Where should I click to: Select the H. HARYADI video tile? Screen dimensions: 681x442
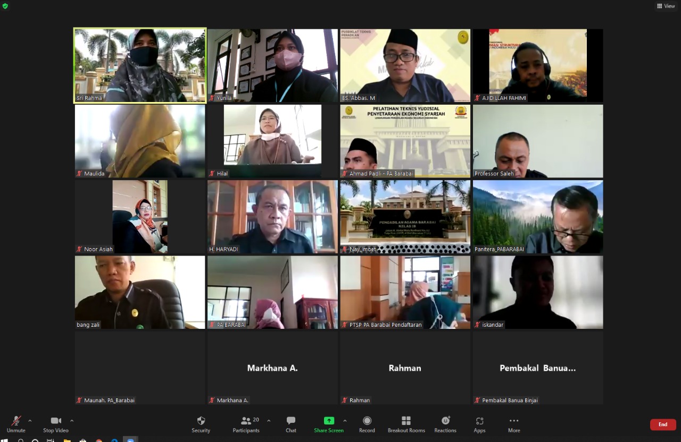coord(272,217)
